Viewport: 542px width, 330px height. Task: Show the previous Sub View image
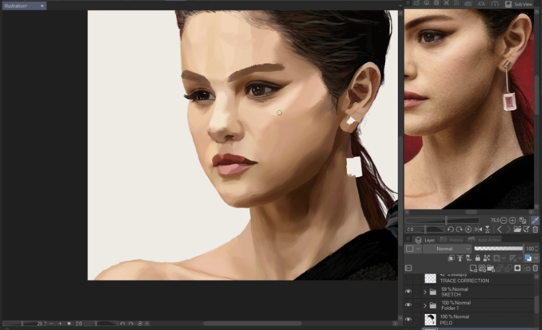coord(499,230)
